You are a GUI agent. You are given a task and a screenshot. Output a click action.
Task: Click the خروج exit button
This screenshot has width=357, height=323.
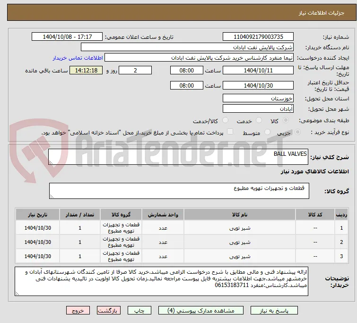[78, 311]
